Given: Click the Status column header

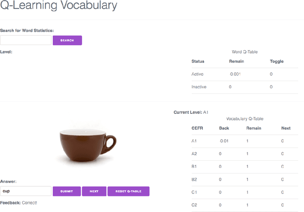Looking at the screenshot, I should pyautogui.click(x=198, y=62).
